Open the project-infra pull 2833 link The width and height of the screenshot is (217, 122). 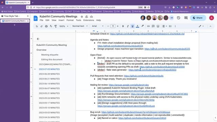tap(152, 70)
